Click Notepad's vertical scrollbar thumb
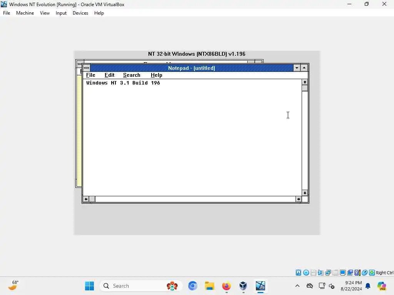Image resolution: width=394 pixels, height=295 pixels. pyautogui.click(x=305, y=88)
